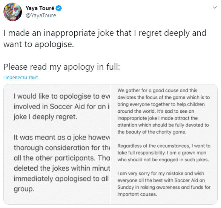Click "Regardless of the circumstances" paragraph in image
Image resolution: width=221 pixels, height=208 pixels.
(x=164, y=153)
